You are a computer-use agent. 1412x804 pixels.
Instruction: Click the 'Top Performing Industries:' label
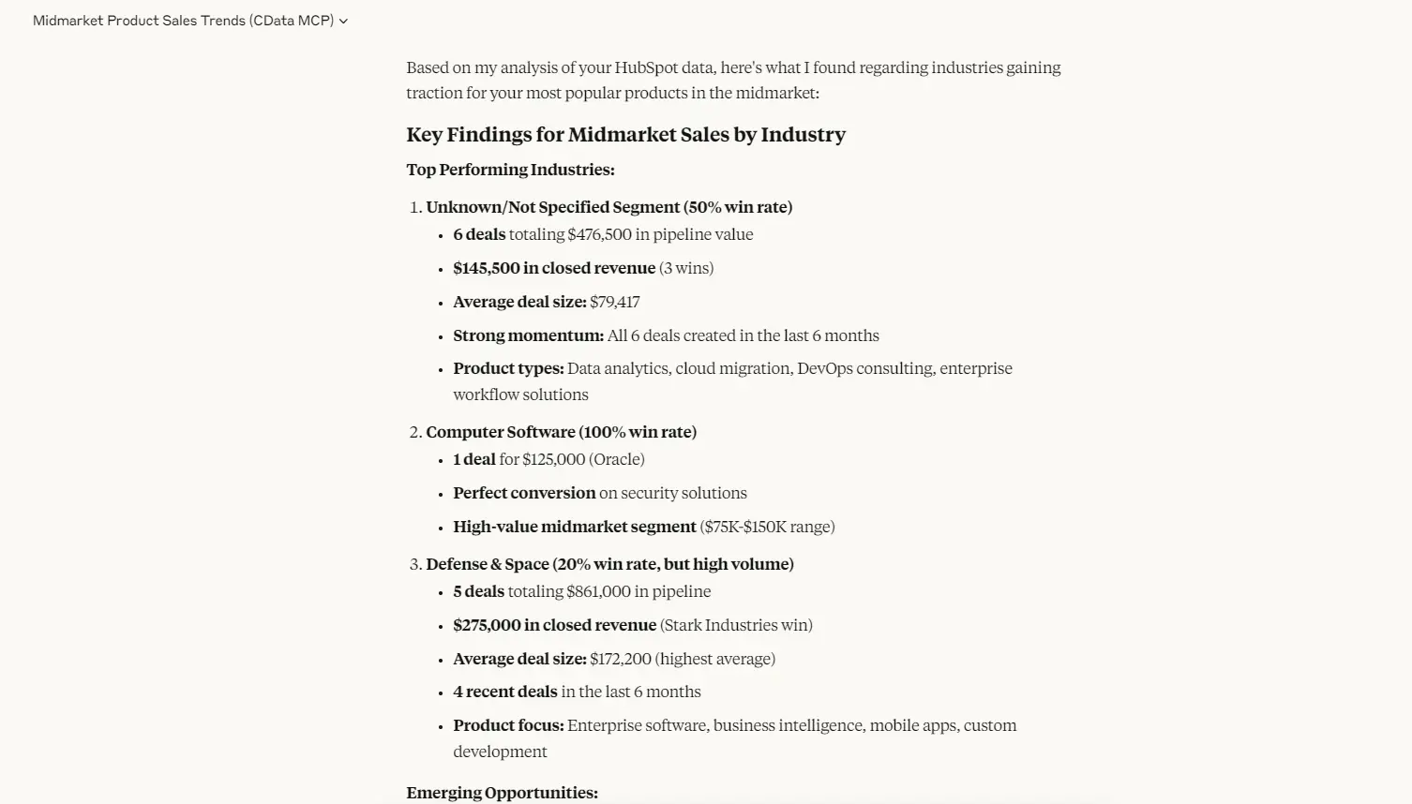[510, 170]
